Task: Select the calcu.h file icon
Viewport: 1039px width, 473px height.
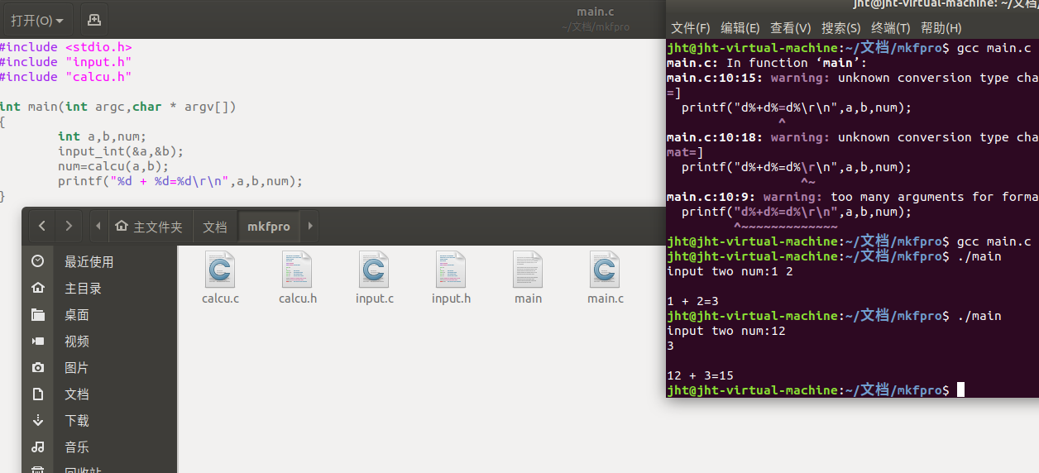Action: 297,270
